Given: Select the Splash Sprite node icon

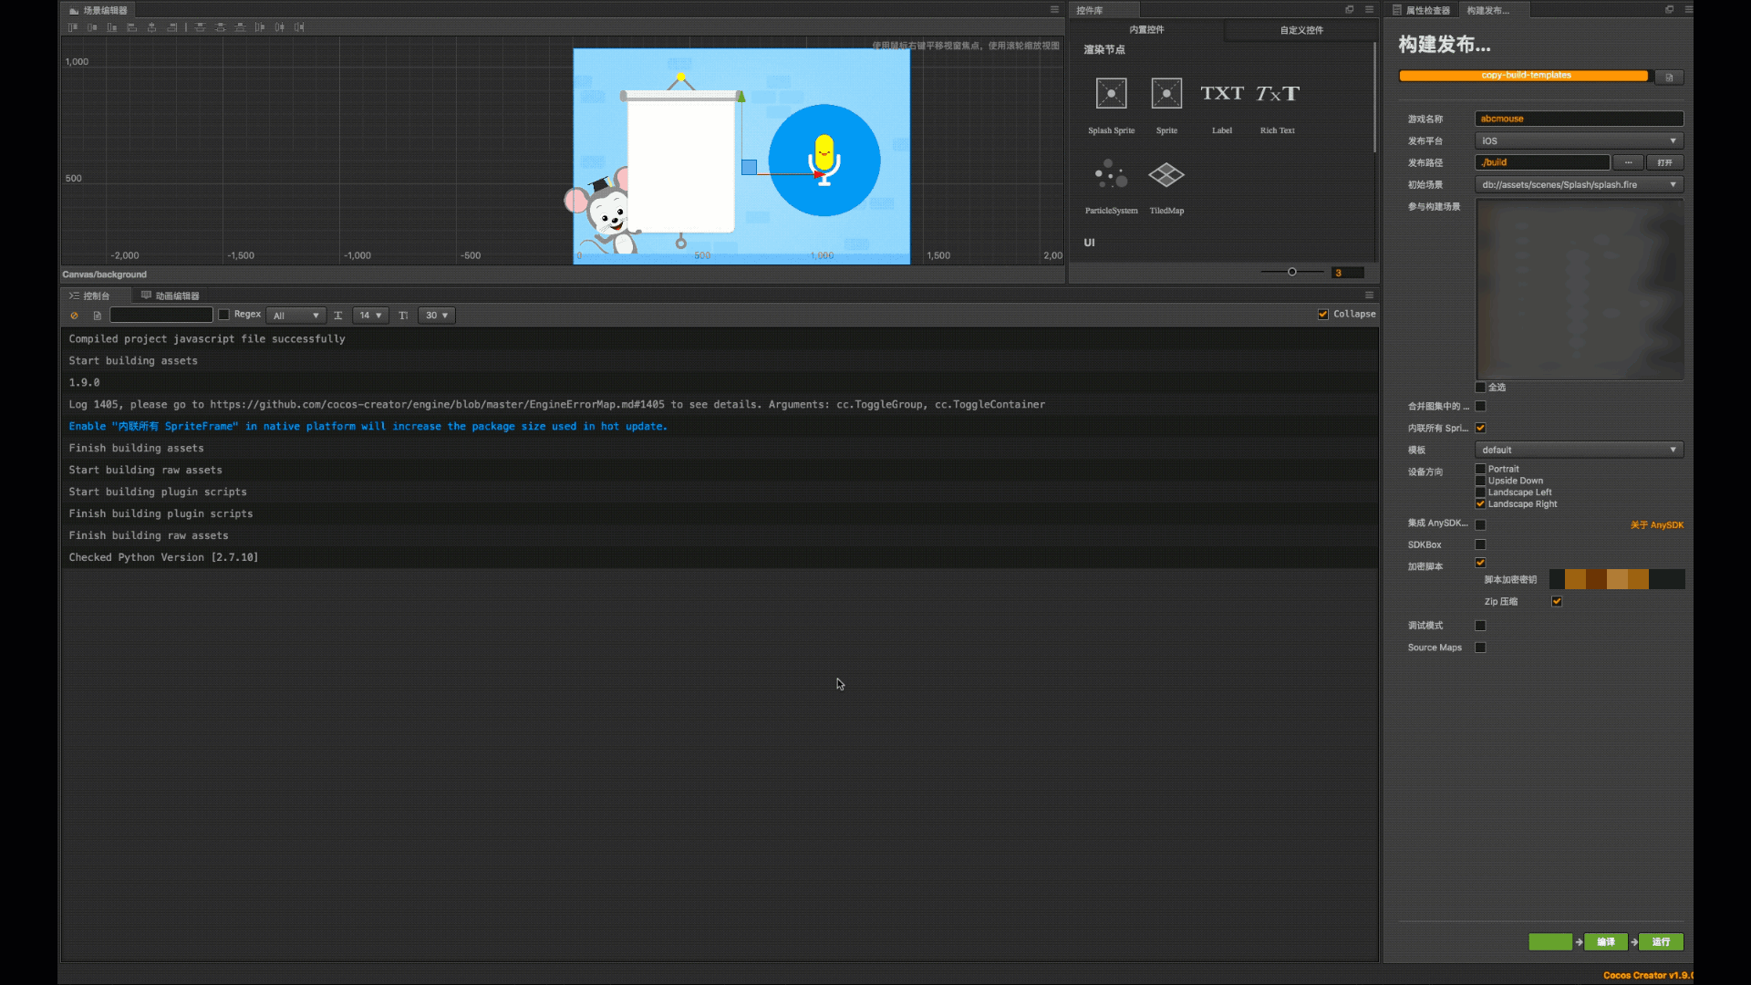Looking at the screenshot, I should [x=1111, y=94].
